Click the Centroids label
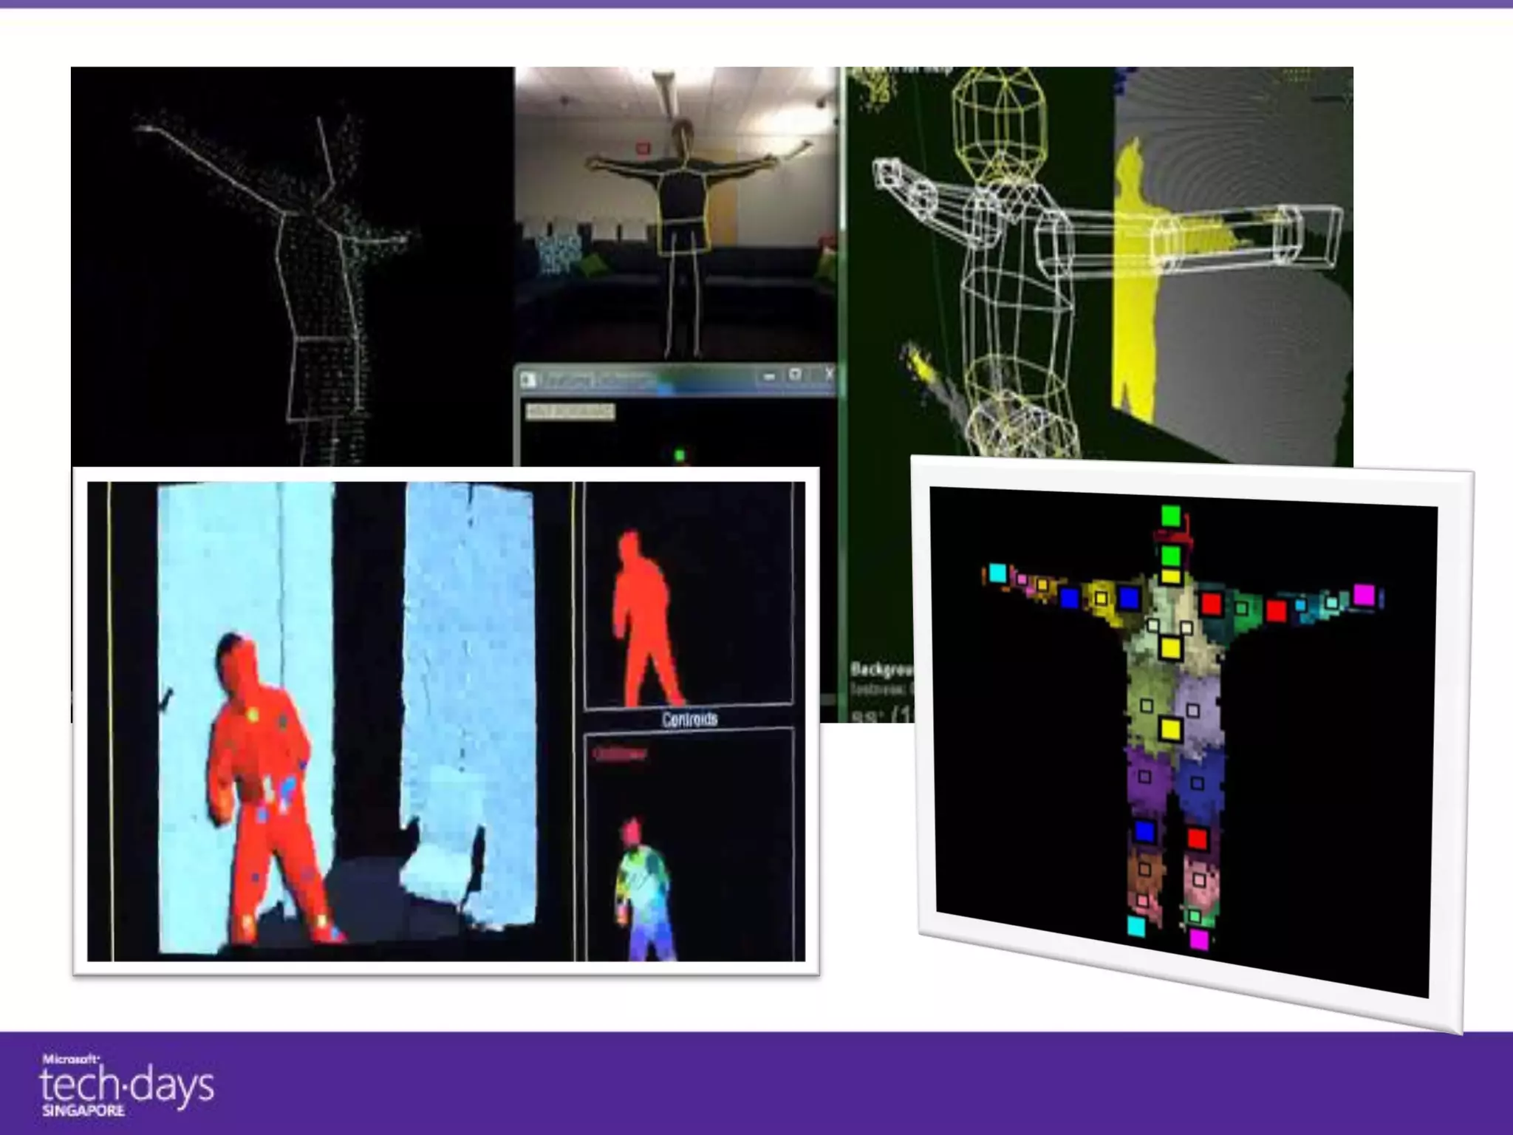The width and height of the screenshot is (1513, 1135). click(x=689, y=719)
